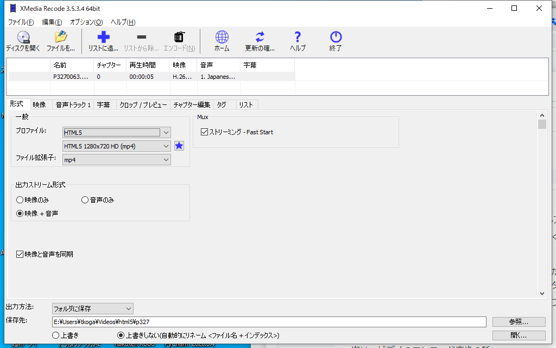Quit with 終了 power icon
Screen dimensions: 556x348
click(336, 41)
